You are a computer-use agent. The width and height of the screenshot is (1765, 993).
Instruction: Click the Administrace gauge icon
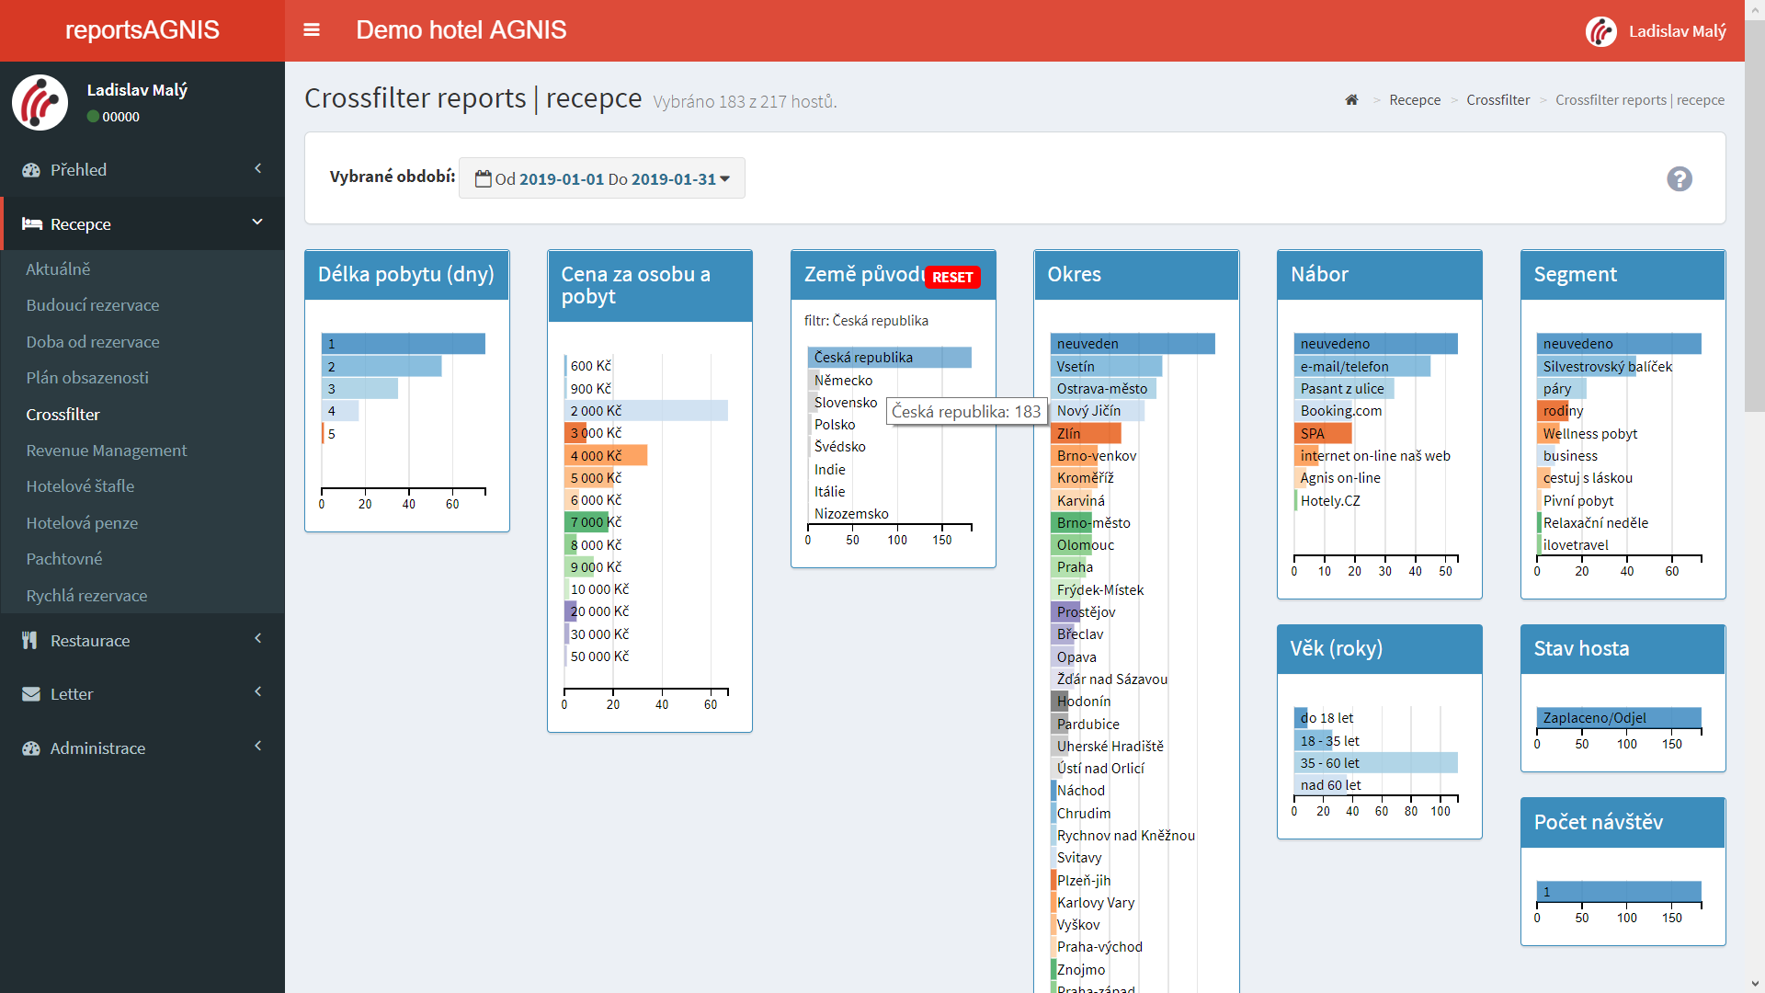pyautogui.click(x=31, y=748)
